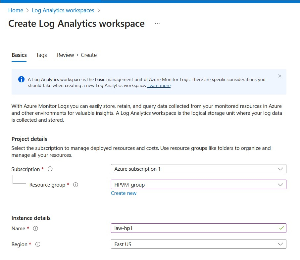
Task: Open the Learn more link in banner
Action: [159, 85]
